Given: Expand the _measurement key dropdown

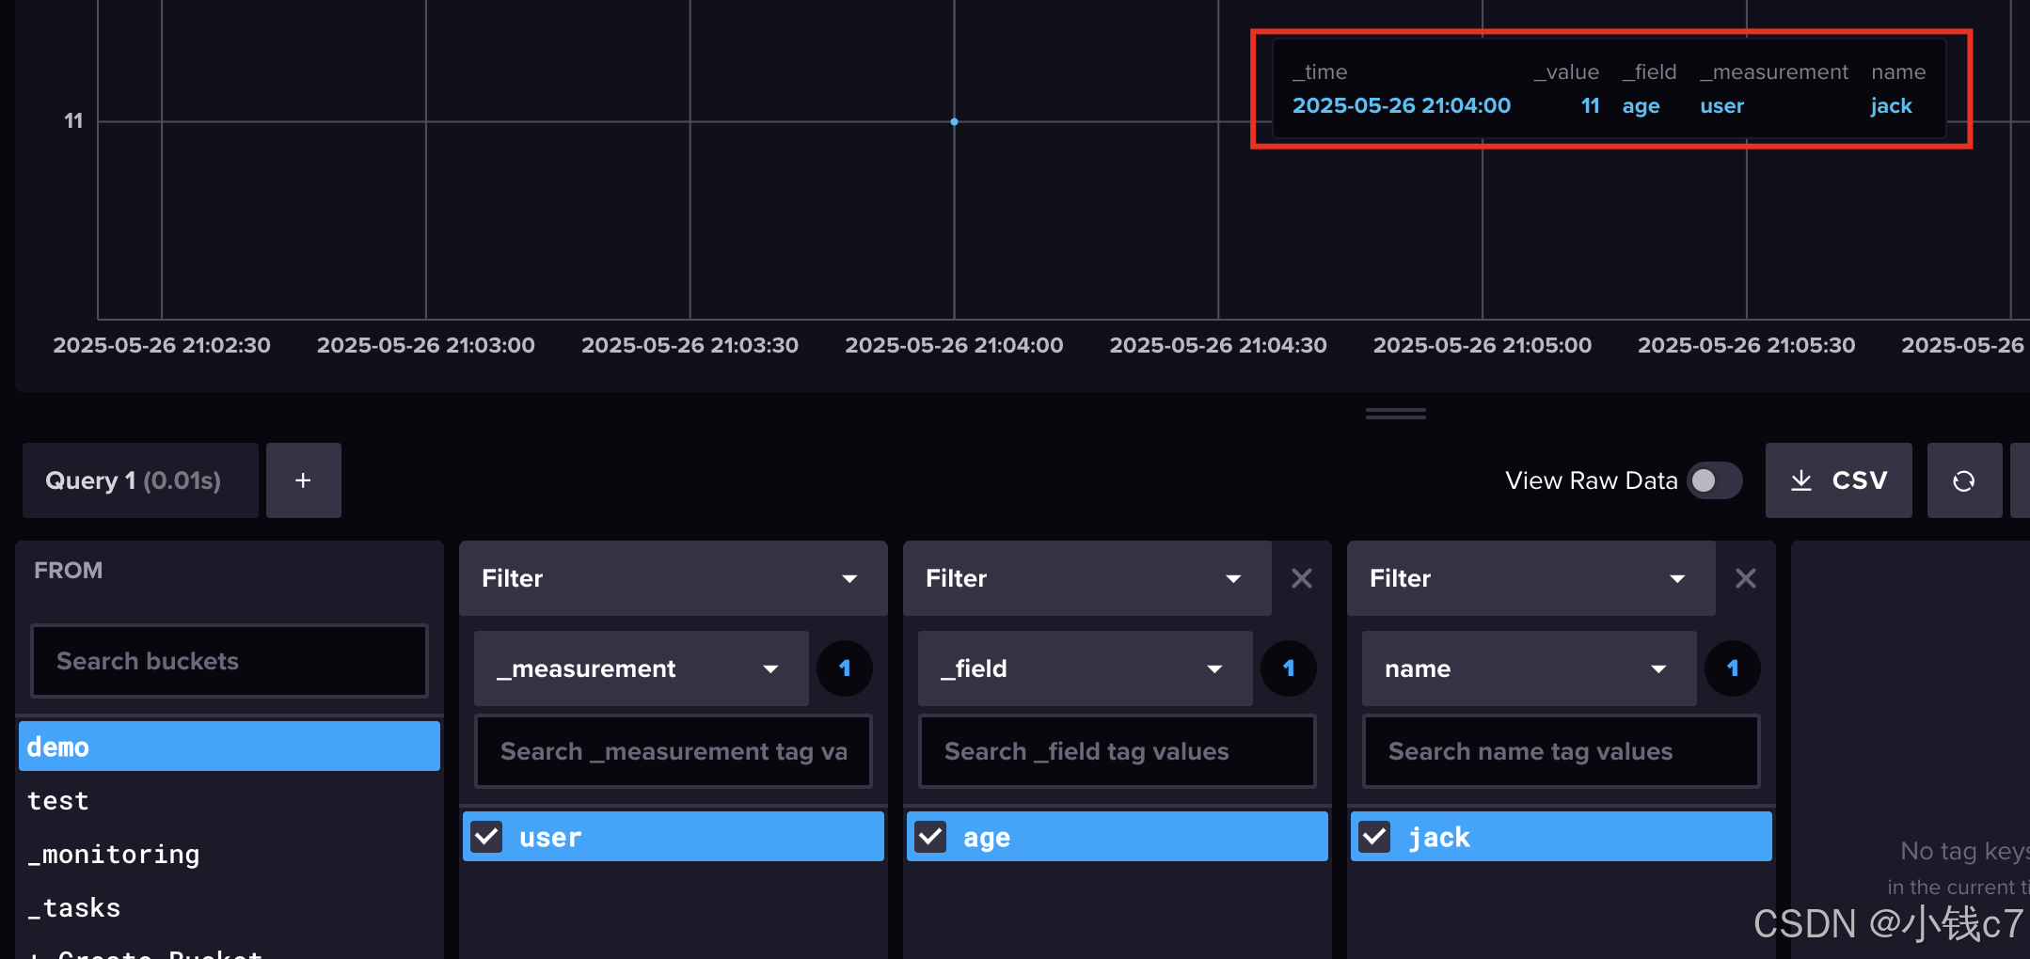Looking at the screenshot, I should click(x=641, y=668).
